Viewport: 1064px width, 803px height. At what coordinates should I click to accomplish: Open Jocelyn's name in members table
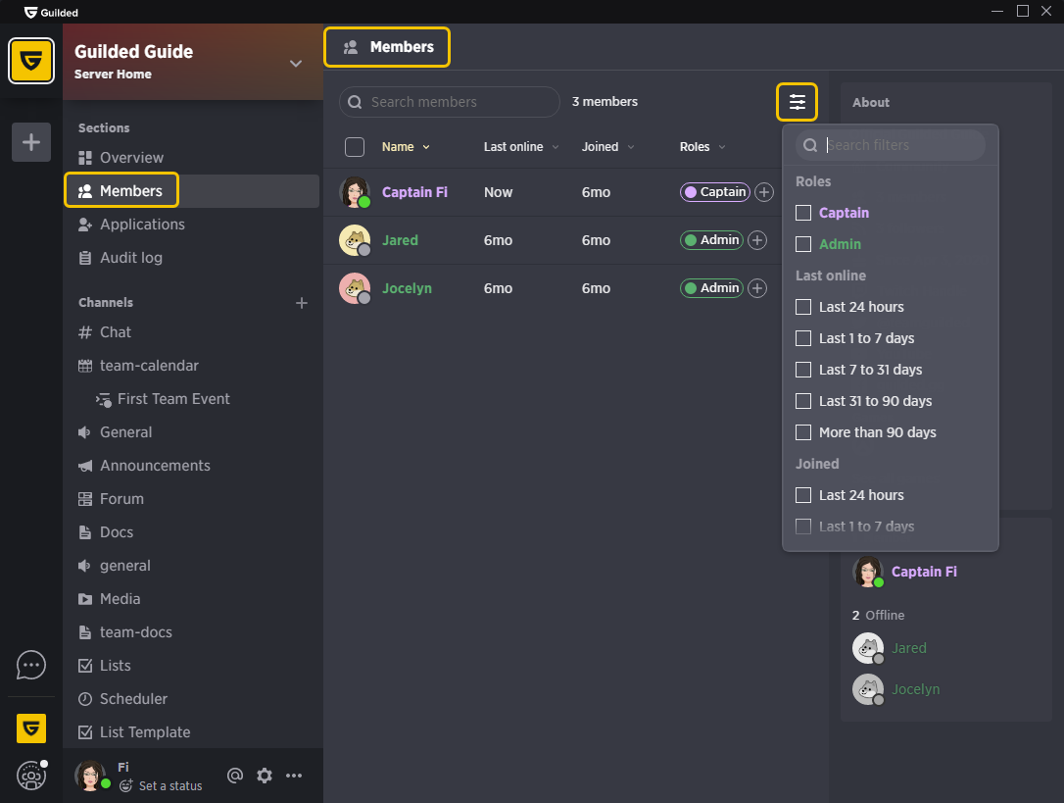pos(407,288)
